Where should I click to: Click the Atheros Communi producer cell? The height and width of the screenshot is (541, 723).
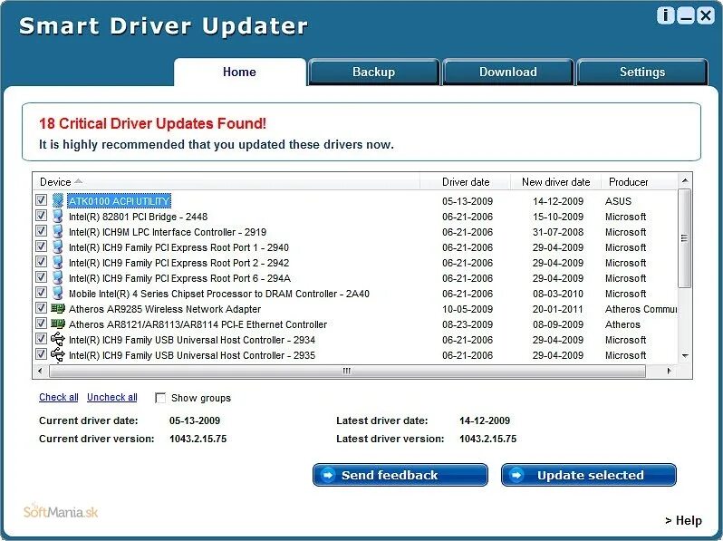tap(641, 309)
